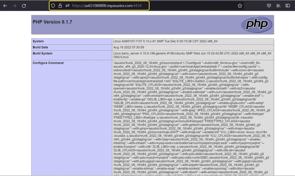The width and height of the screenshot is (295, 177).
Task: Select the Configure Command row label
Action: coord(48,63)
